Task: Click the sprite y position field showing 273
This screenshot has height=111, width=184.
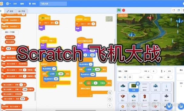Action: 169,71
